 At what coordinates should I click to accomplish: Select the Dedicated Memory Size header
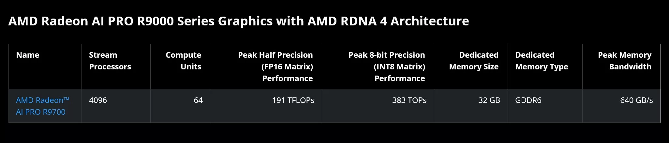click(474, 61)
